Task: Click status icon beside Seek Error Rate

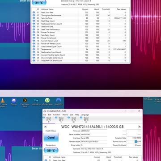Action: pos(34,27)
